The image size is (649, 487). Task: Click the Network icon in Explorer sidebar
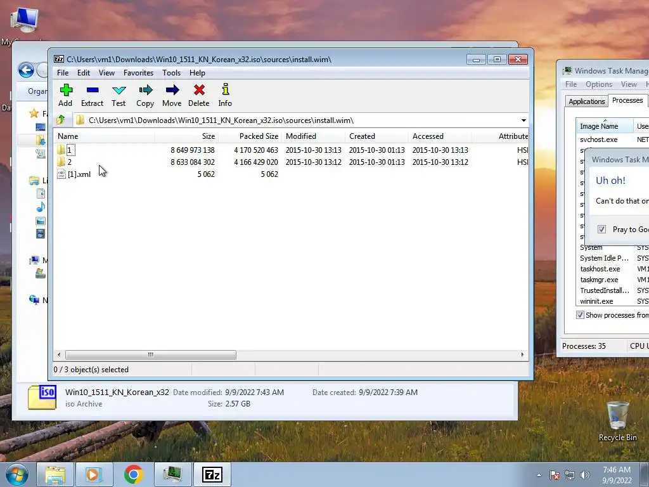(34, 299)
